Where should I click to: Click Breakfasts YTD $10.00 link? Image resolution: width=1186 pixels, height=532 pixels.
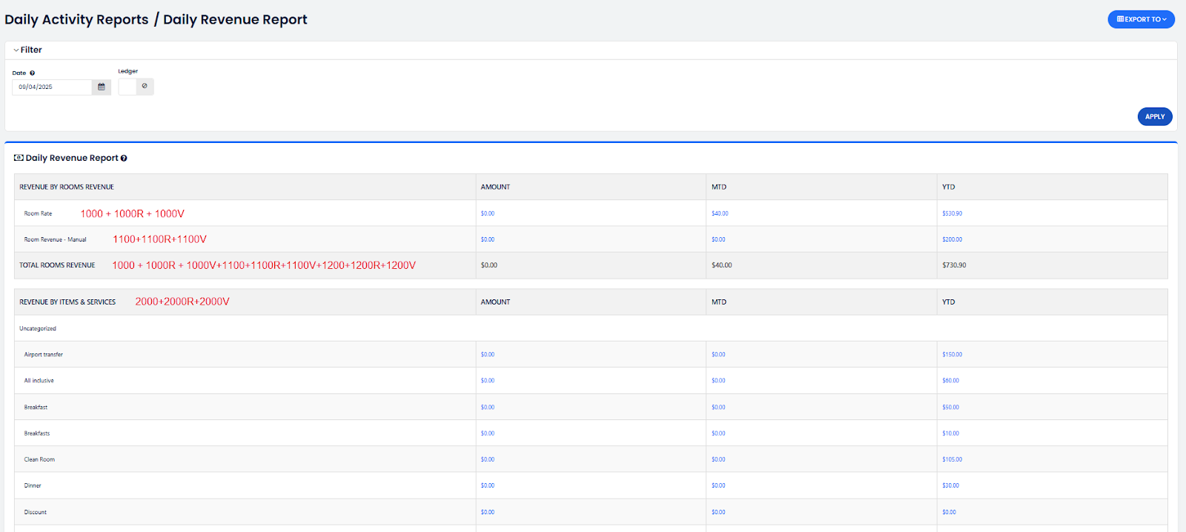[950, 433]
